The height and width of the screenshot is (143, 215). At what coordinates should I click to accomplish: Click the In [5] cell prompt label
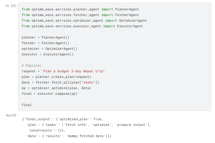[x=12, y=6]
